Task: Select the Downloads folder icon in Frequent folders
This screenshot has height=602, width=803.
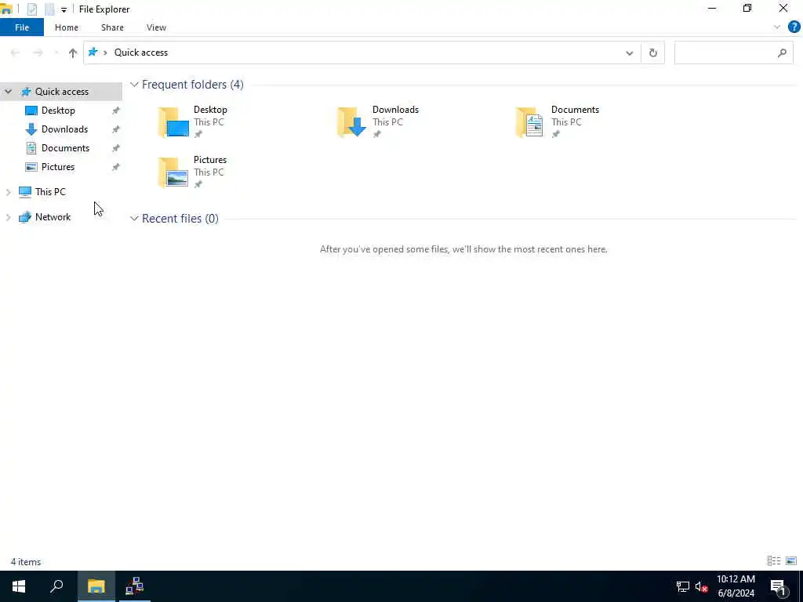Action: click(352, 122)
